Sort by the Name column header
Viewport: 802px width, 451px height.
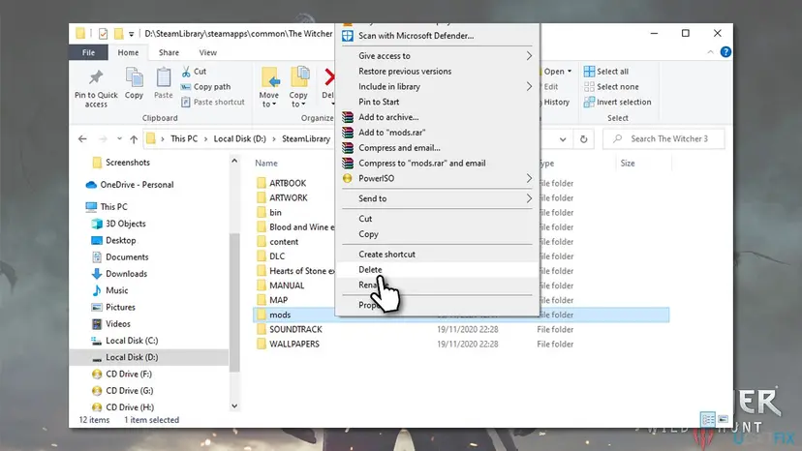tap(266, 164)
